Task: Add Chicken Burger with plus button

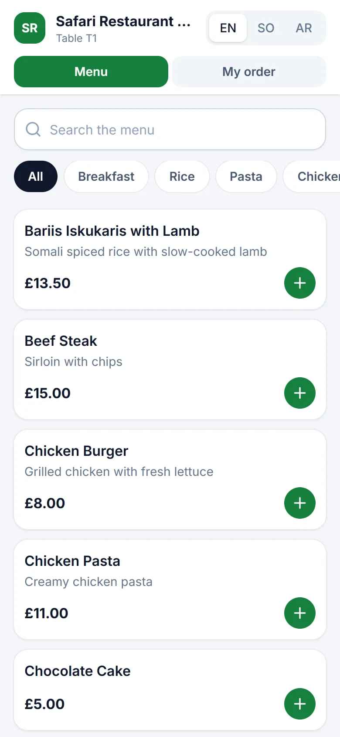Action: click(300, 503)
